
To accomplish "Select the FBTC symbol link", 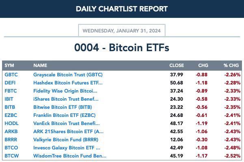I will [x=11, y=91].
